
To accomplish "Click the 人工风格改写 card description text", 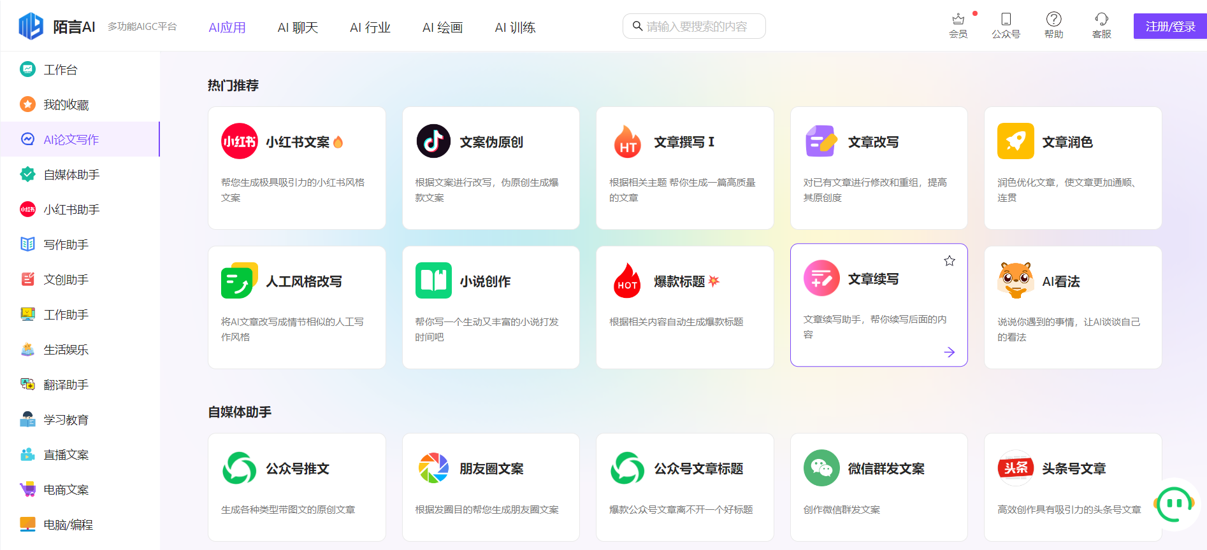I will pos(293,329).
